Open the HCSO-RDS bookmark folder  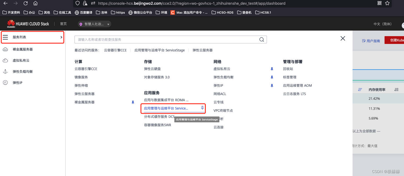coord(222,13)
